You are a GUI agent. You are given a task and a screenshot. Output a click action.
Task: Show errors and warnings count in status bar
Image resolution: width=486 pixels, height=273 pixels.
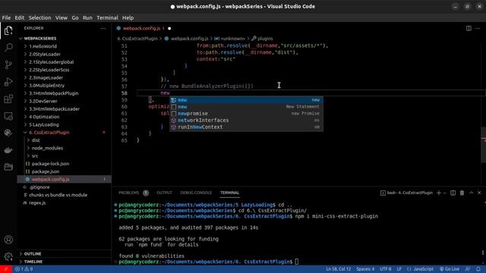click(24, 269)
